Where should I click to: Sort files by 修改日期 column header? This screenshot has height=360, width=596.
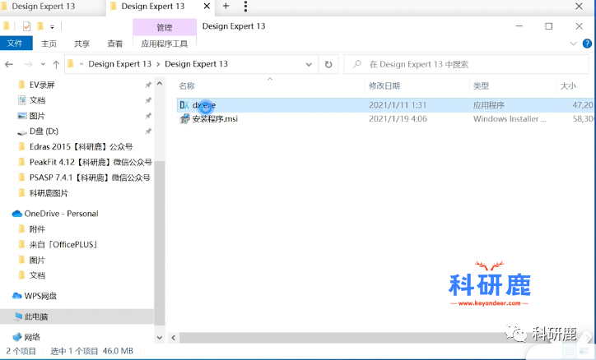point(384,85)
